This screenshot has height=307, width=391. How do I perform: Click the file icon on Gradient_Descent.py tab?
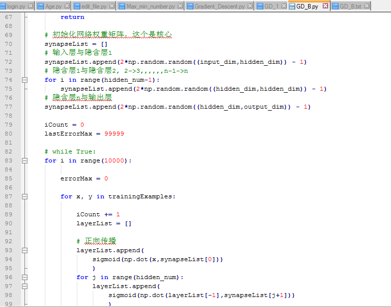pos(190,6)
